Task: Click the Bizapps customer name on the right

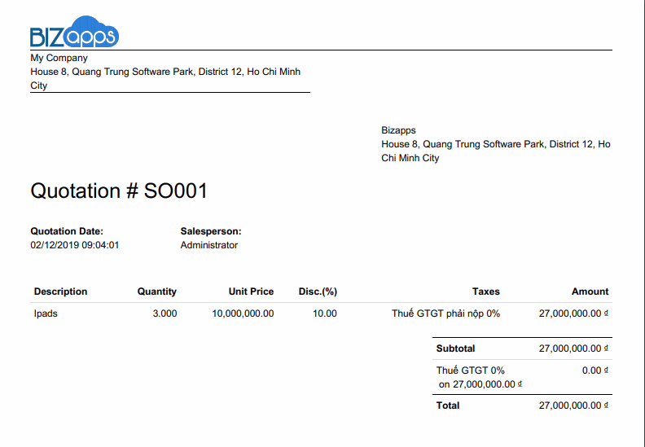Action: (x=398, y=130)
